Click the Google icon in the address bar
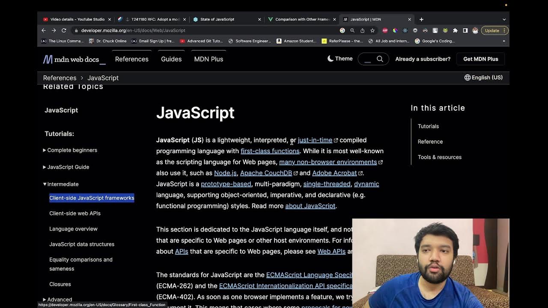This screenshot has height=308, width=548. (x=342, y=30)
